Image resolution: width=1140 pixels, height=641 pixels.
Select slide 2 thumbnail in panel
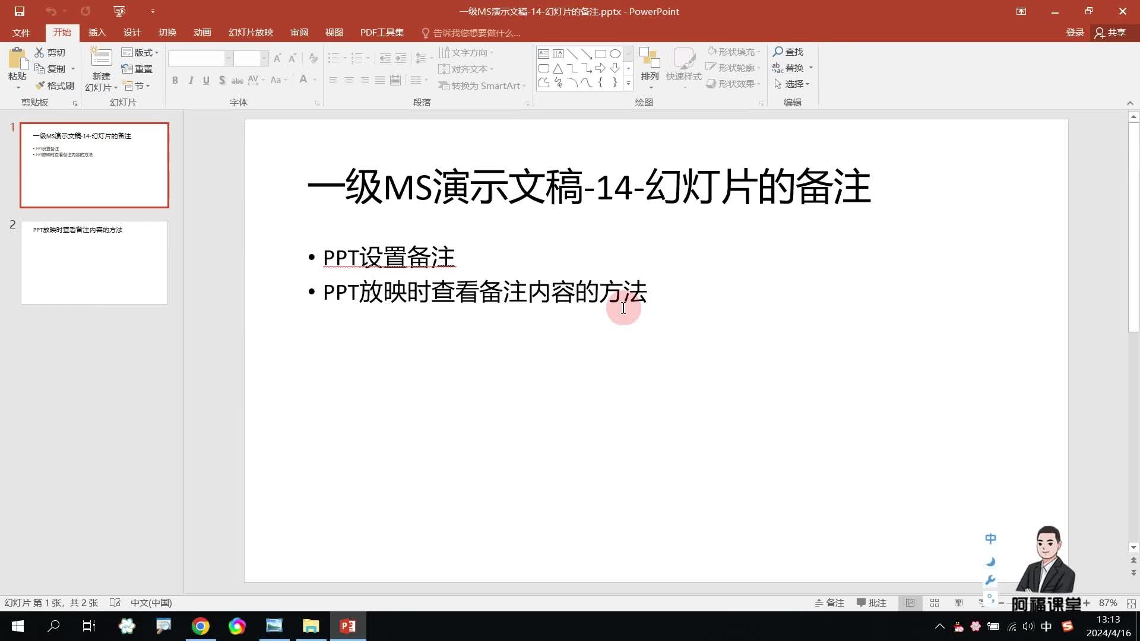(x=94, y=262)
